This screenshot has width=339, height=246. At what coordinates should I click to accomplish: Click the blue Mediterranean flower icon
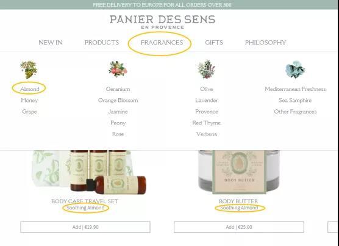click(x=295, y=69)
